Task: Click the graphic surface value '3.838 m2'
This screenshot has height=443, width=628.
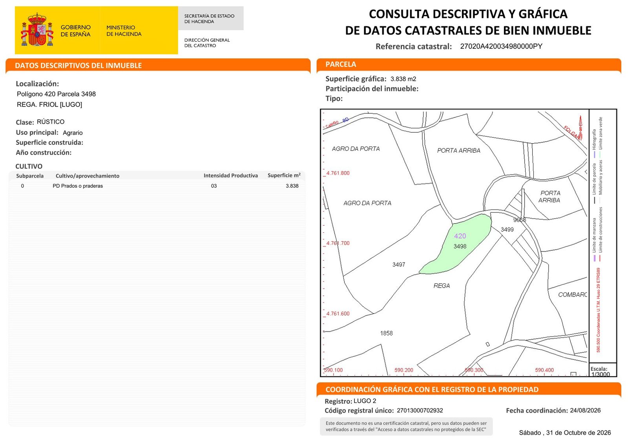Action: click(x=403, y=79)
